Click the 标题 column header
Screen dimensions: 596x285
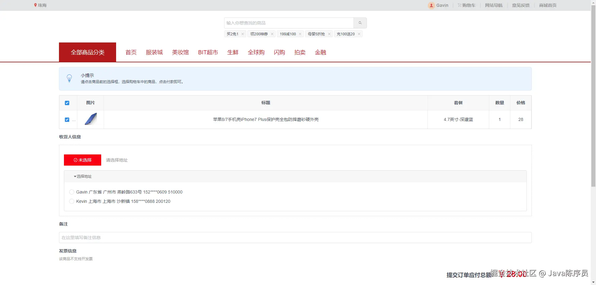(266, 103)
